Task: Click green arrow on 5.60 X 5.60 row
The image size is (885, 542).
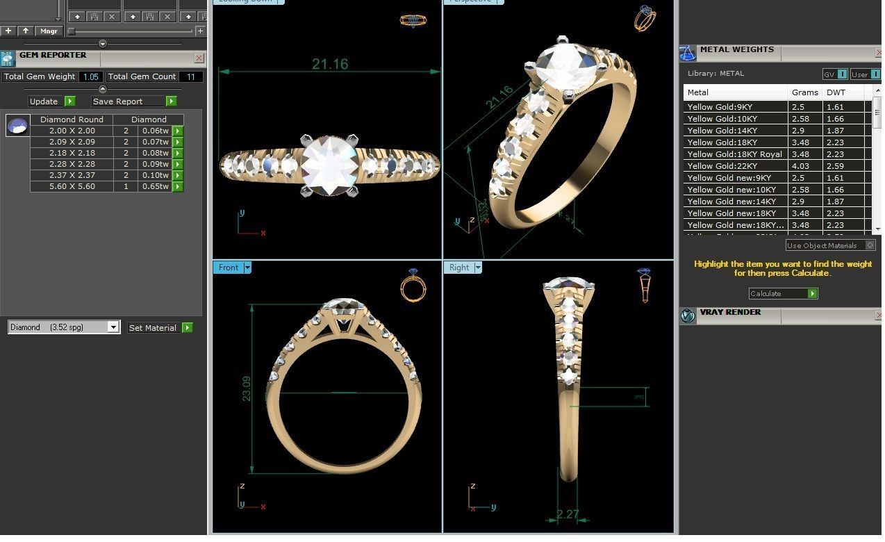Action: (x=178, y=186)
